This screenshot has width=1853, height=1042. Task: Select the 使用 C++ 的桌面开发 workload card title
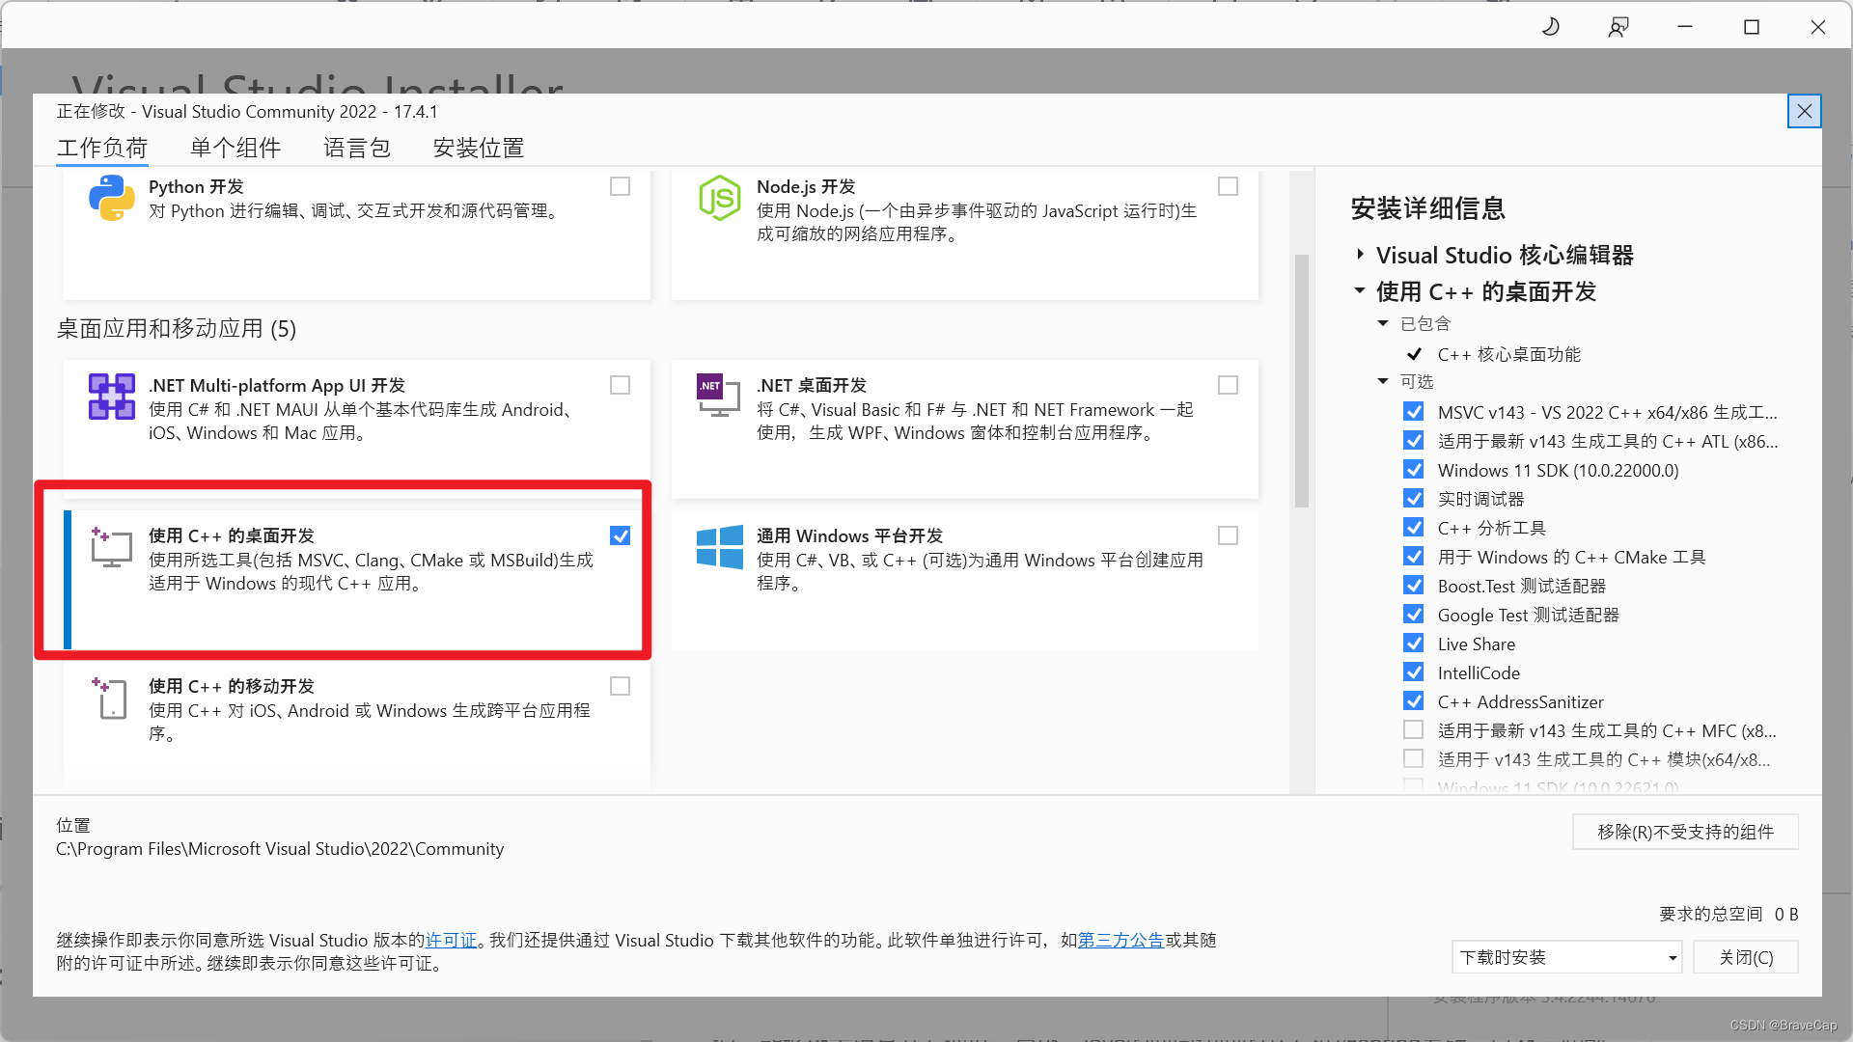232,535
